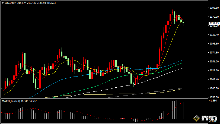Click the separator between chart and MACD panel
The width and height of the screenshot is (220, 124).
[x=103, y=98]
